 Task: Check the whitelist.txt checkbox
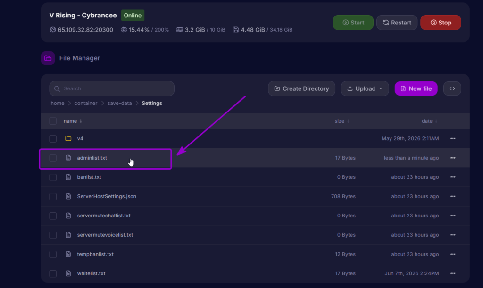point(53,273)
